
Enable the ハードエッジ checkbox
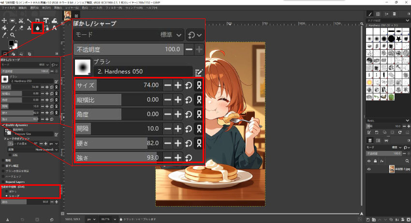click(3, 177)
